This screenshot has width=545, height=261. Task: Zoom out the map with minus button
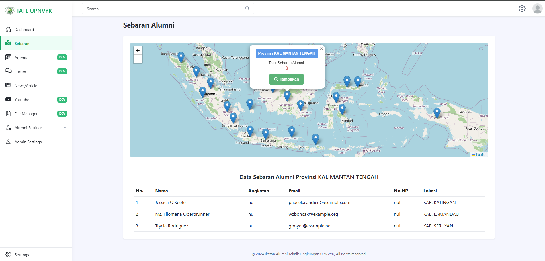[x=138, y=59]
